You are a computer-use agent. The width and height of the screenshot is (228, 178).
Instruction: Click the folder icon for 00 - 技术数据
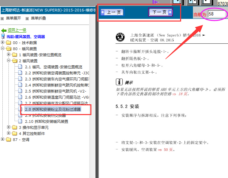[8, 42]
